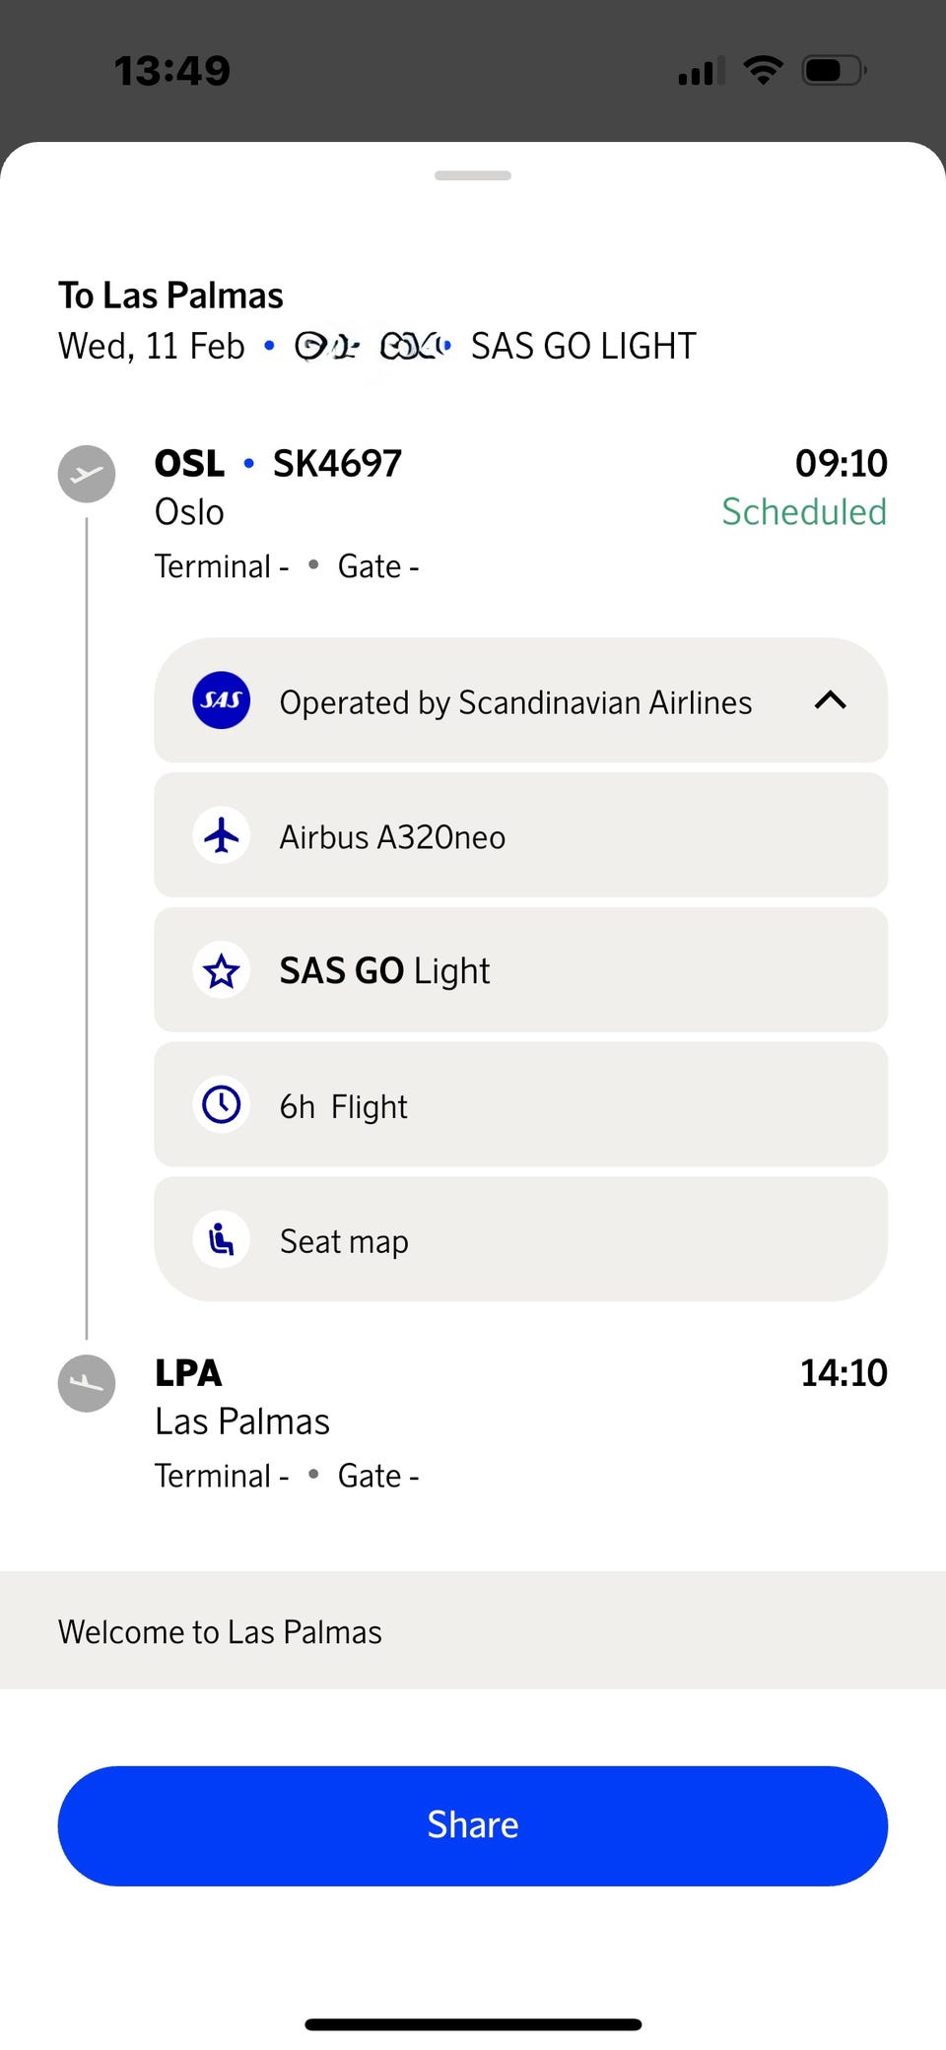946x2050 pixels.
Task: Open the SAS GO Light fare row
Action: click(520, 971)
